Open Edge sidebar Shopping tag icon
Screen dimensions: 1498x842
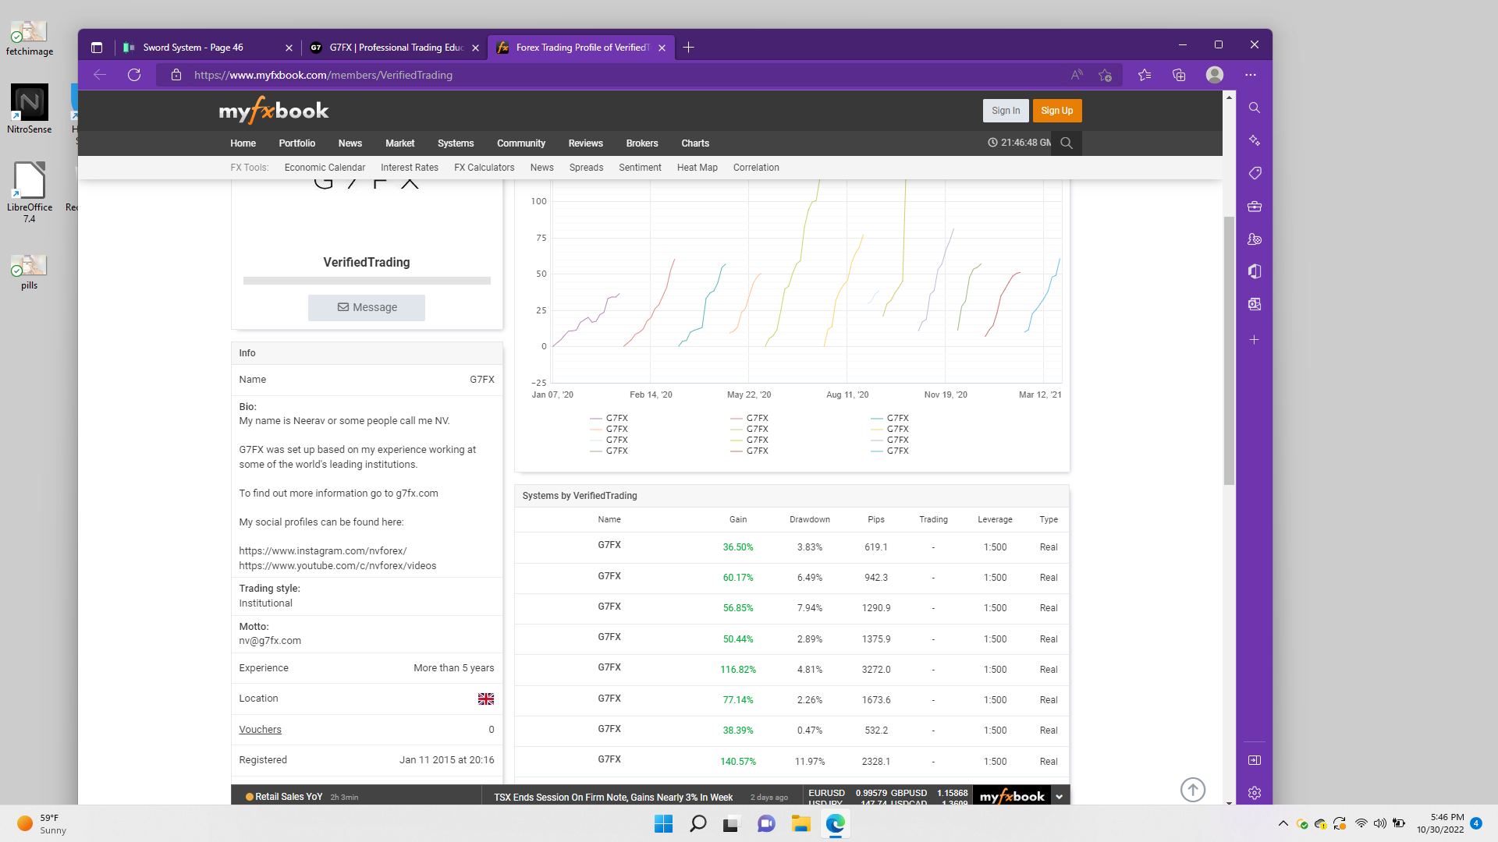(1254, 173)
